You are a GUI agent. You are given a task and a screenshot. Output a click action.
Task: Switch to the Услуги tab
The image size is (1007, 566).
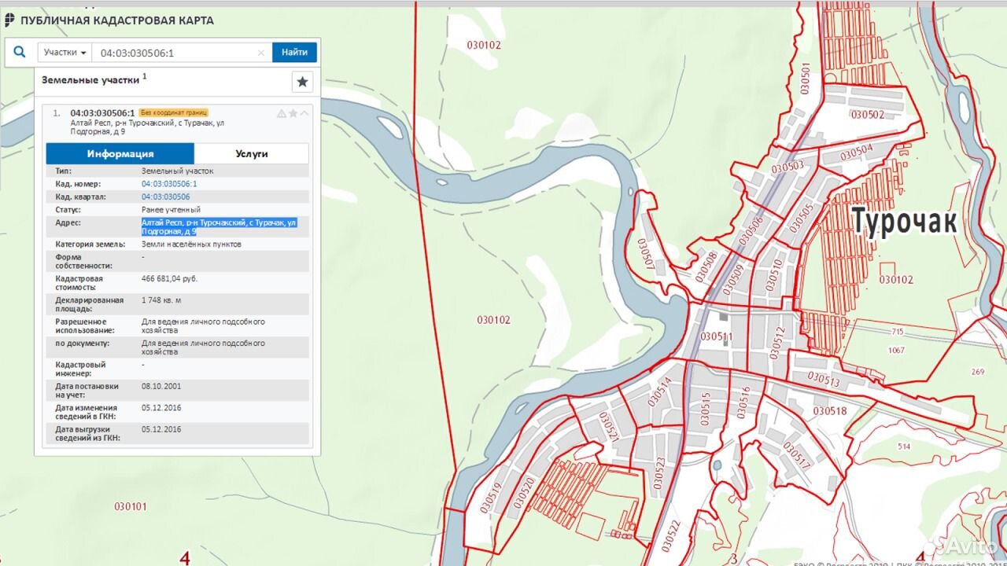point(252,153)
